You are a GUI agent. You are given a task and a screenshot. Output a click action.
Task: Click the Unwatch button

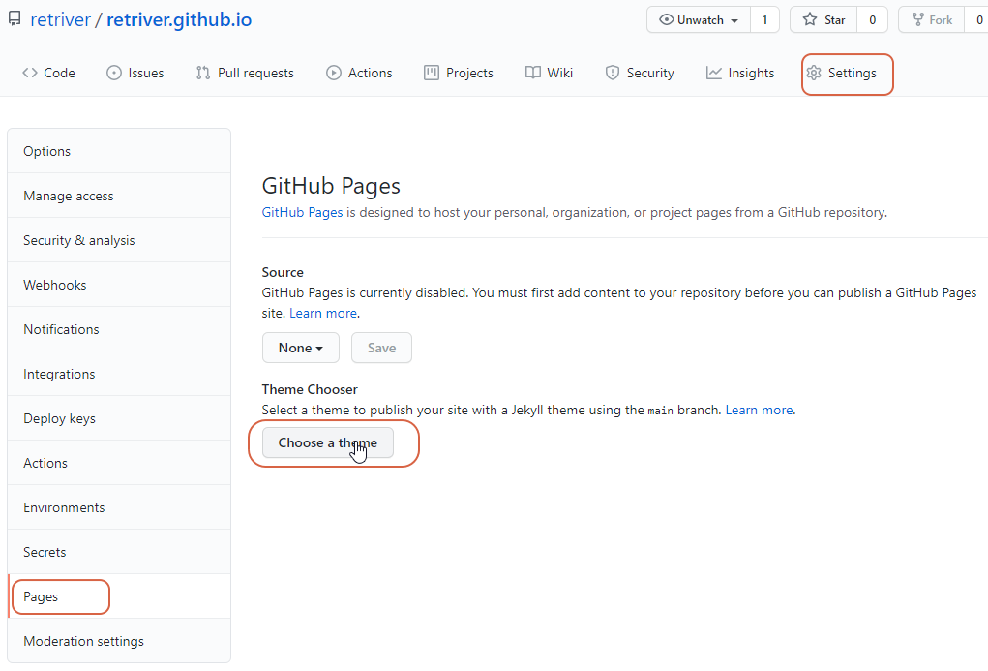pyautogui.click(x=698, y=20)
